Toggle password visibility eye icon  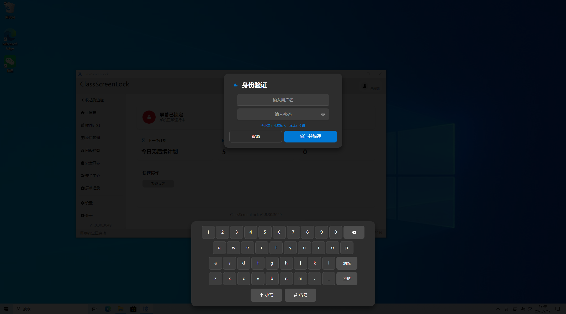pyautogui.click(x=323, y=114)
